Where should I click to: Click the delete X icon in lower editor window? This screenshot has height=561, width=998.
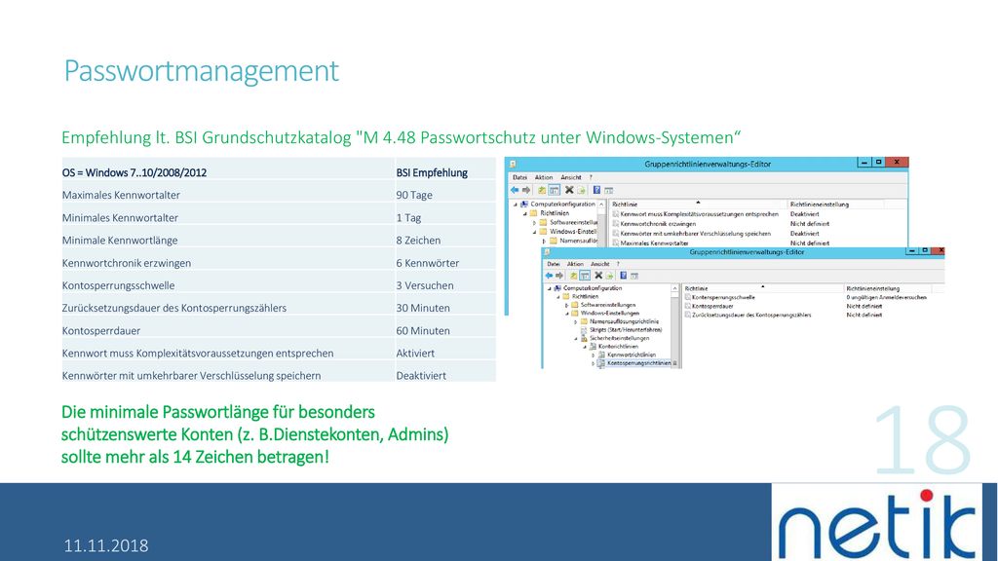tap(598, 276)
